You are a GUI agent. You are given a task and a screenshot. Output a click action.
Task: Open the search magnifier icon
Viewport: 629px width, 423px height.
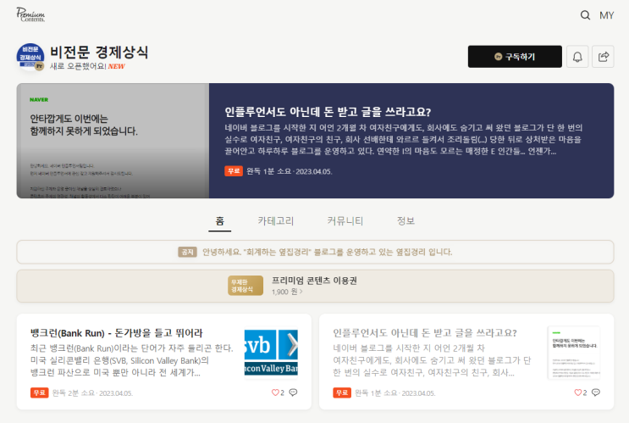(x=585, y=15)
